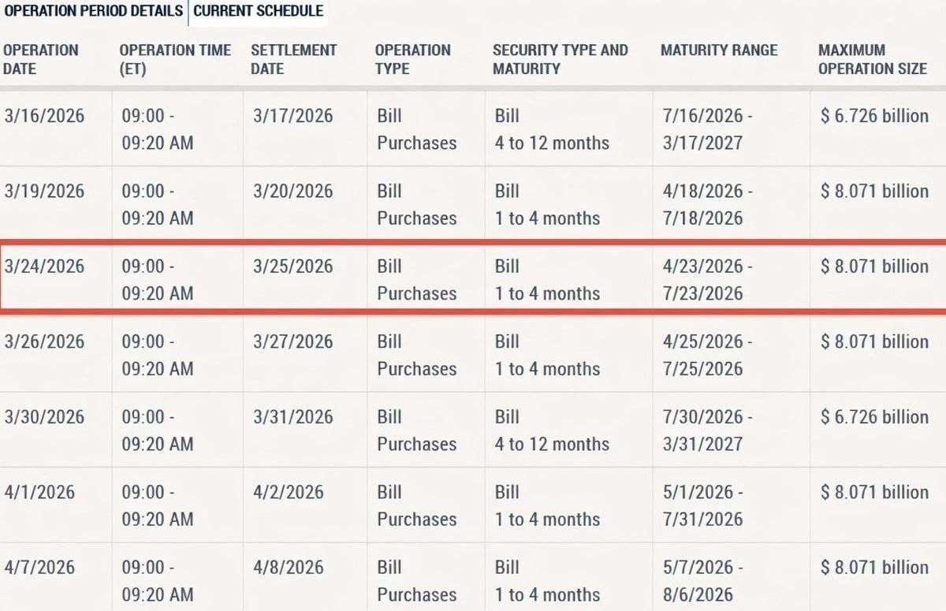Screen dimensions: 946x611
Task: Click the 09:00 - 09:20 AM time for 4/1/2026
Action: pos(157,505)
